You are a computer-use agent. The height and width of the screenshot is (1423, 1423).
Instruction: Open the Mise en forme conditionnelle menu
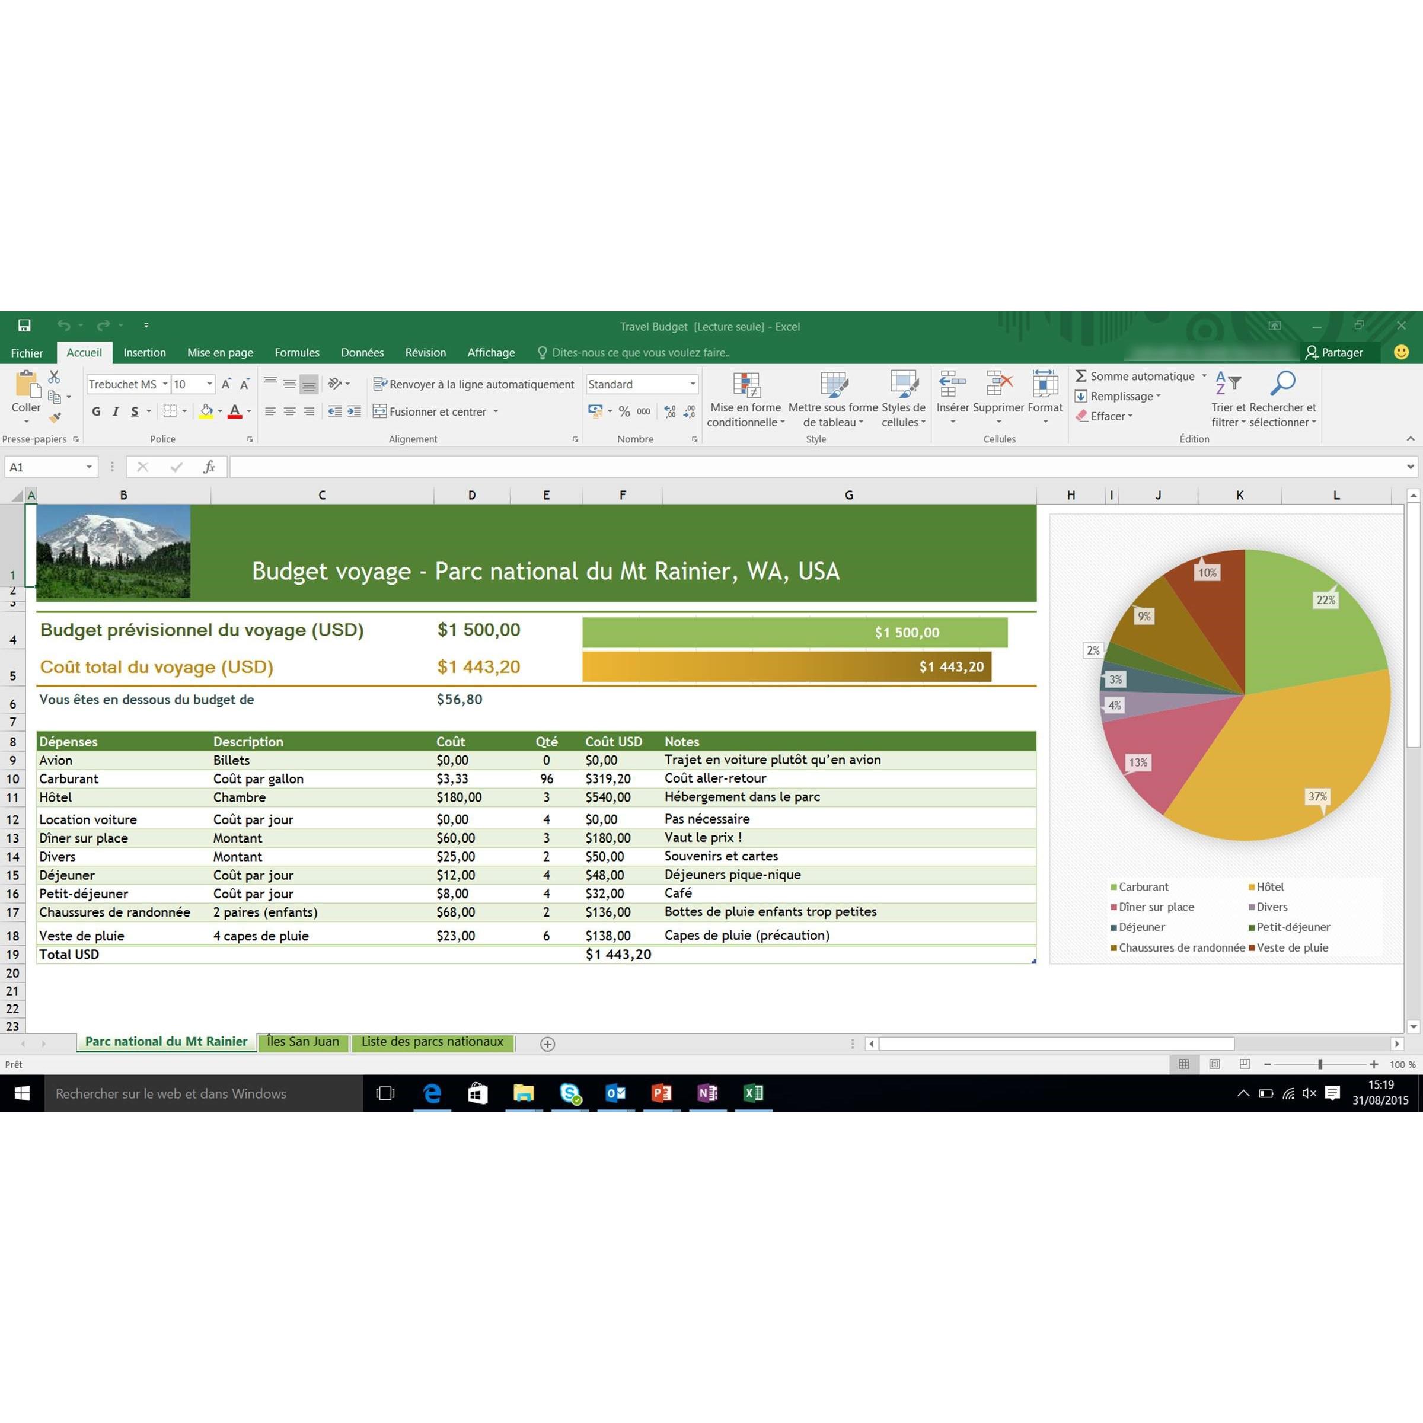(745, 398)
